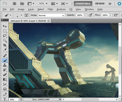Select the Sponge or Blur tool icon
Screen dimensions: 122x102
pos(5,89)
